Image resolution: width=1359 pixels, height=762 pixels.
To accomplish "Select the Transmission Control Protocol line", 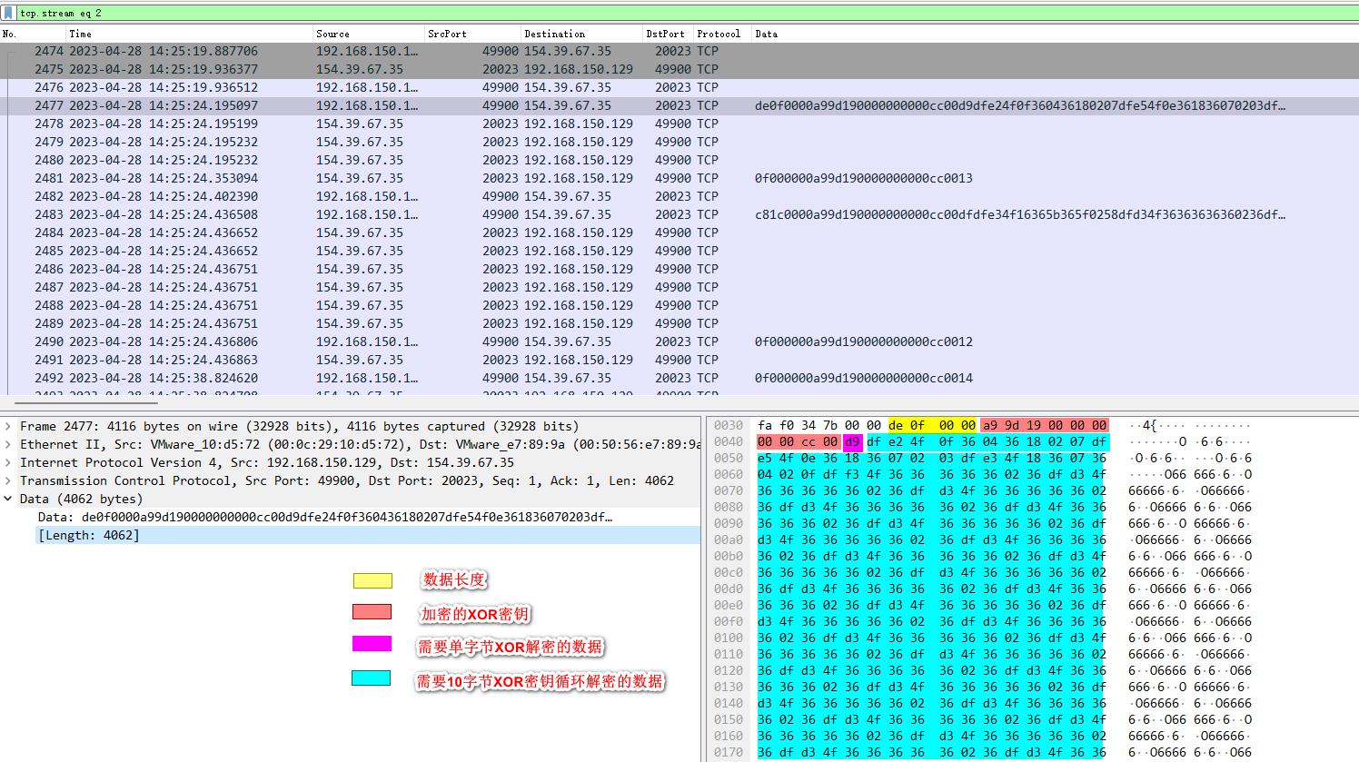I will point(347,480).
